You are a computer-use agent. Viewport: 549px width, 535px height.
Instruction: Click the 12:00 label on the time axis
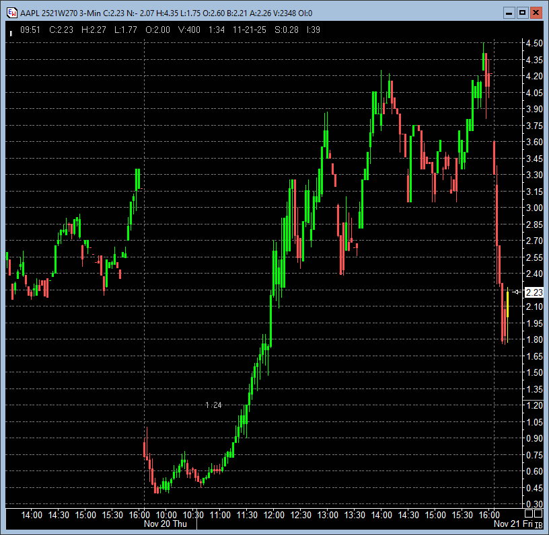tap(274, 514)
